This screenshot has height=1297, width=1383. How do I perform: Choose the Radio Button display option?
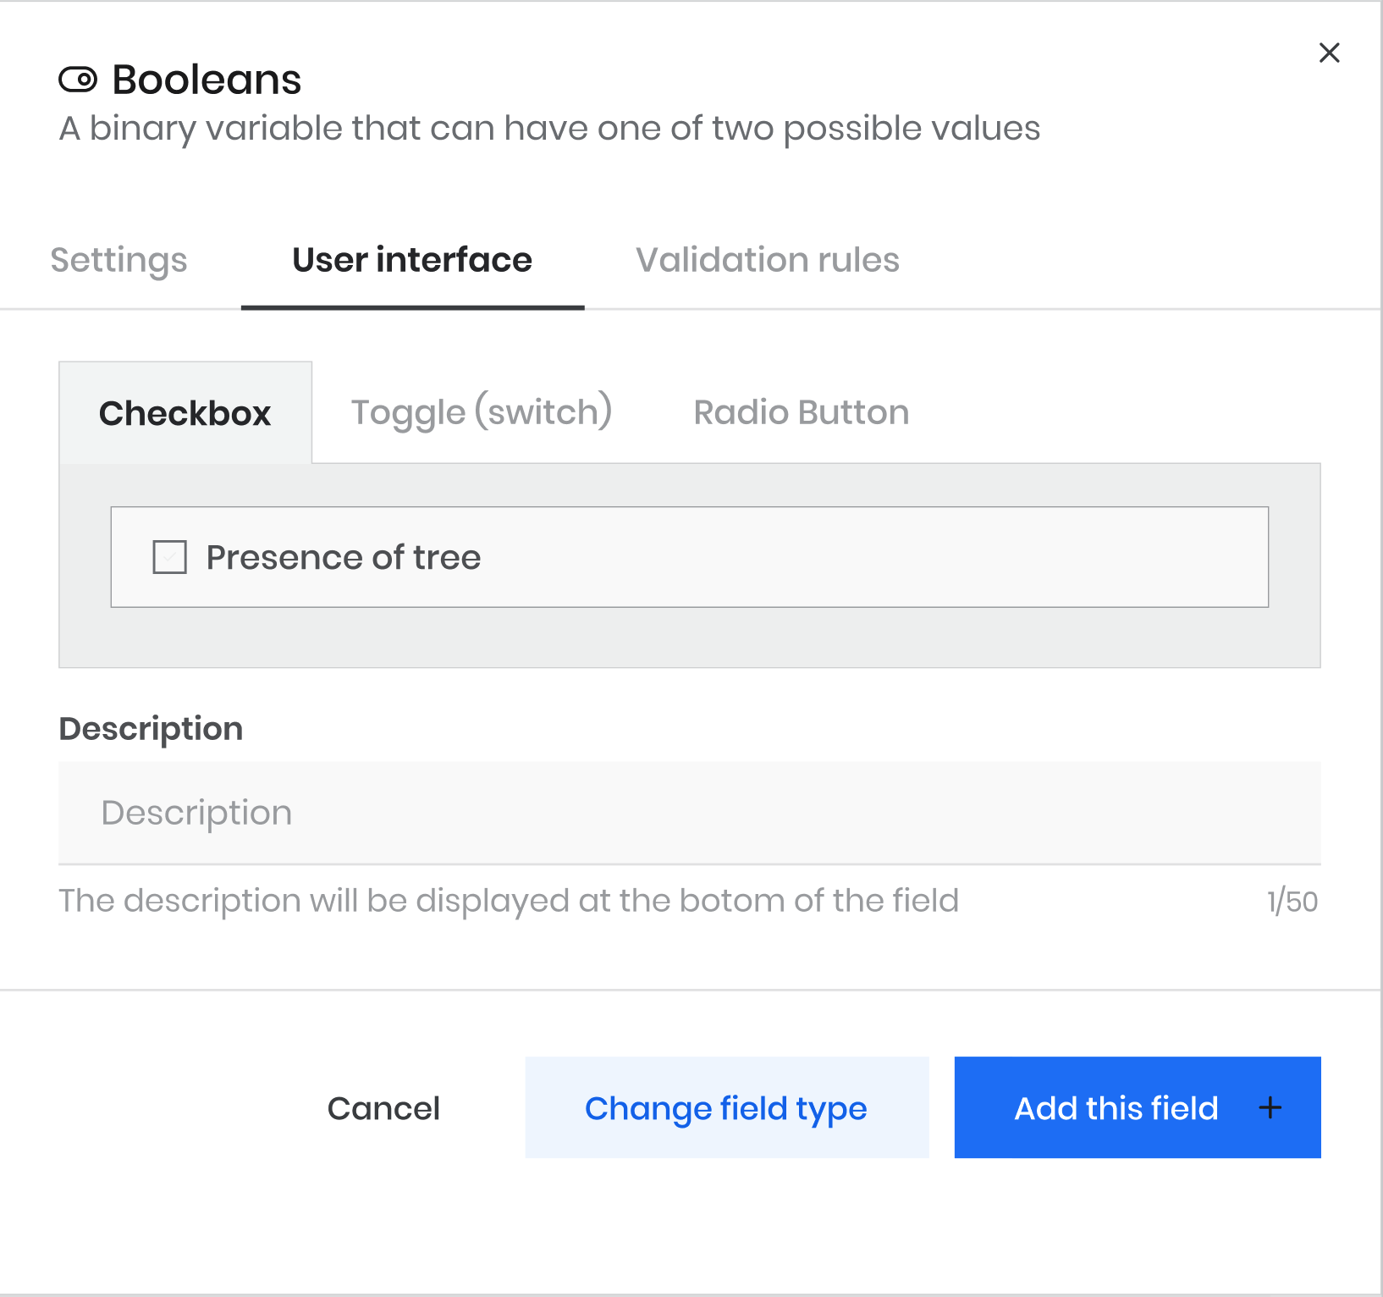[x=802, y=412]
